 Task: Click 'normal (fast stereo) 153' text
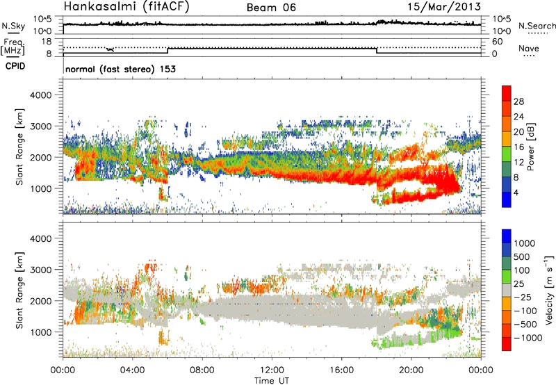120,69
